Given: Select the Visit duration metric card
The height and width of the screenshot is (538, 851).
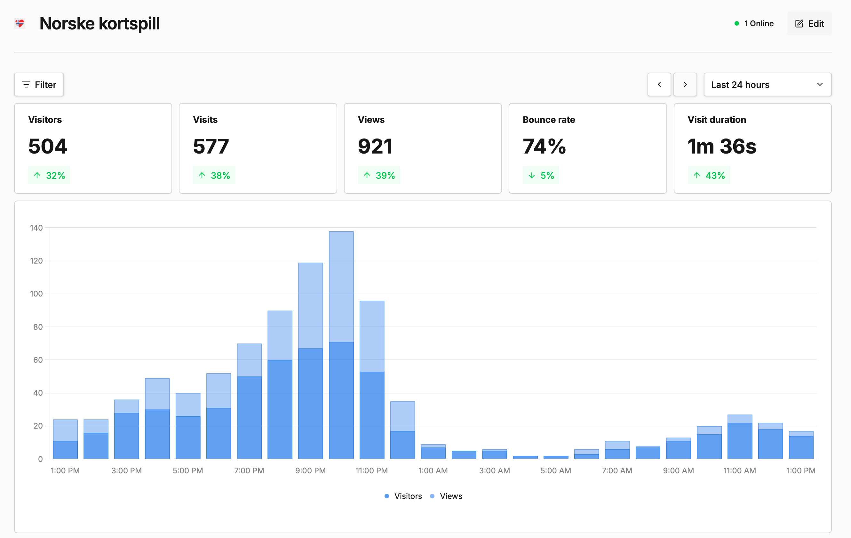Looking at the screenshot, I should coord(753,148).
